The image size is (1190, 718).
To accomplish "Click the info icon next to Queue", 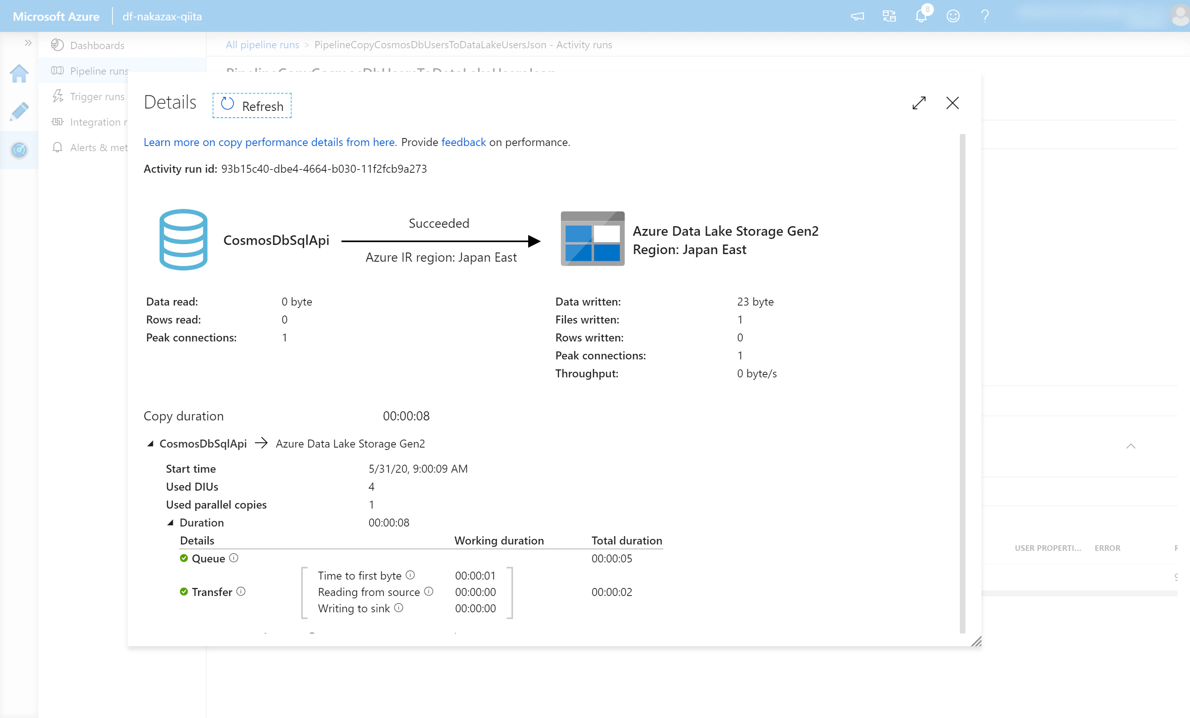I will (x=234, y=558).
